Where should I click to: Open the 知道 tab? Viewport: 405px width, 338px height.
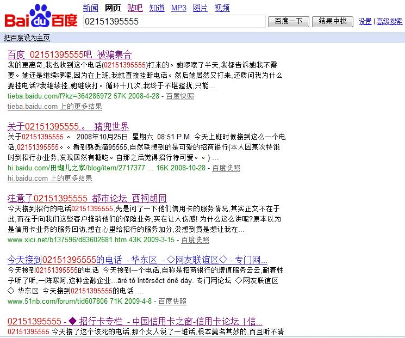tap(157, 8)
